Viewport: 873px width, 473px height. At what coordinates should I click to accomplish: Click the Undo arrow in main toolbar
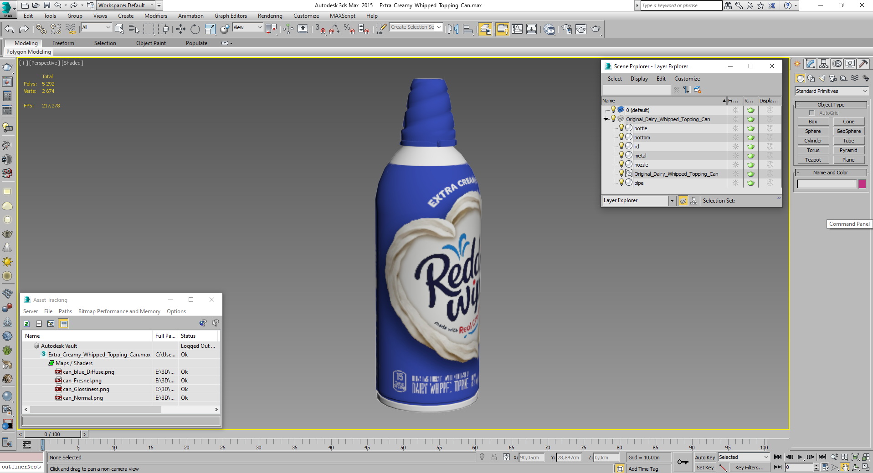(10, 29)
